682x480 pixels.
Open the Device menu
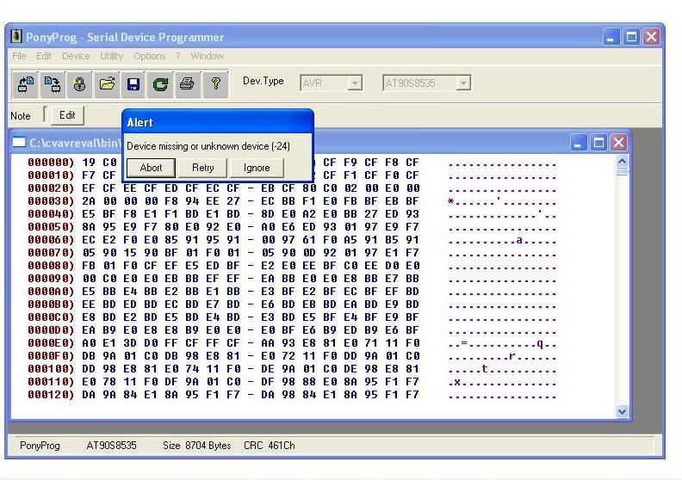tap(76, 56)
